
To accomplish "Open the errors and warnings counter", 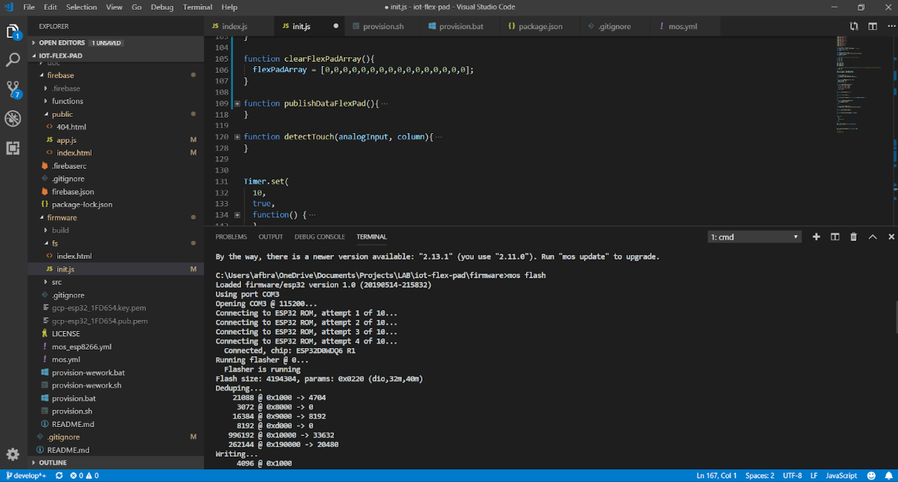I will click(x=84, y=475).
